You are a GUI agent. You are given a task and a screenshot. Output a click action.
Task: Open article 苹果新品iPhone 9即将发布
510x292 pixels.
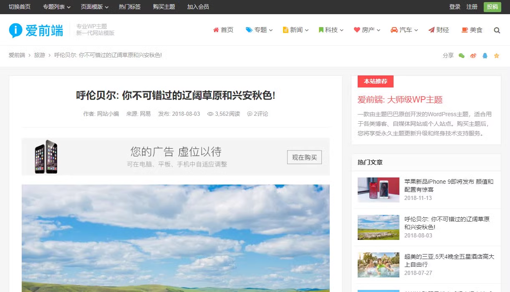(449, 185)
